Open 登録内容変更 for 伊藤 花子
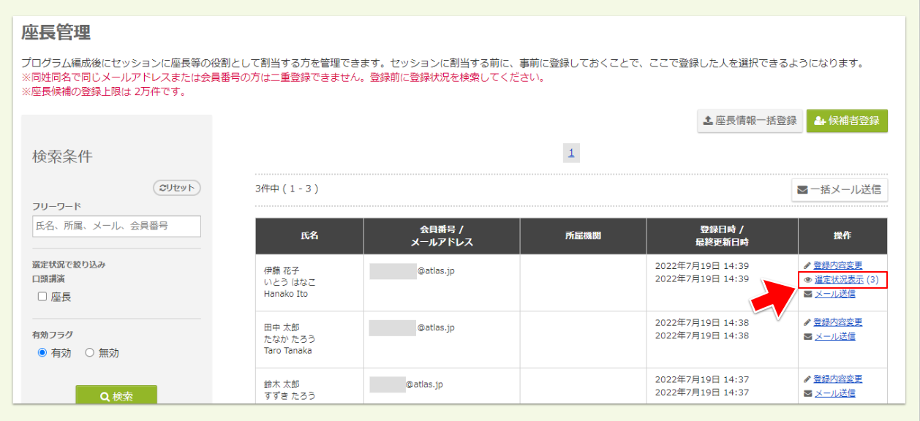 tap(837, 265)
